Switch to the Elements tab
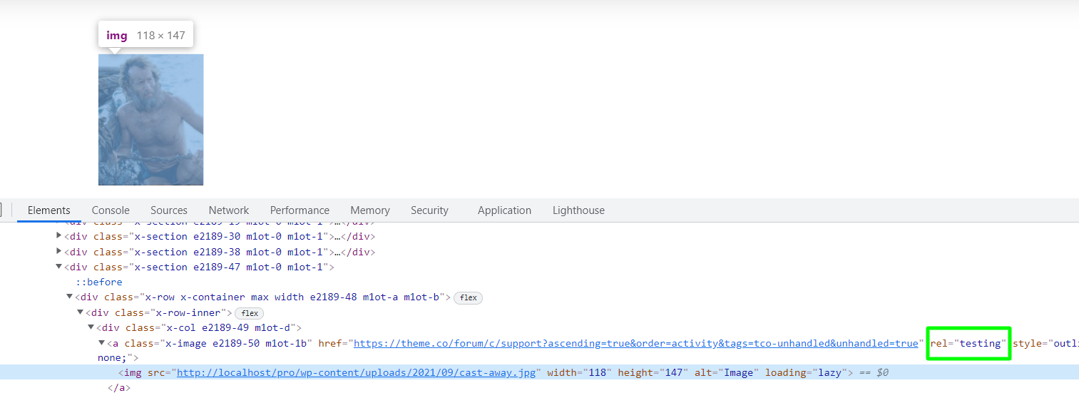This screenshot has height=398, width=1079. coord(48,210)
